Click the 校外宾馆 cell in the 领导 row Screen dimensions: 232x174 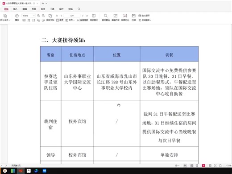coord(77,153)
